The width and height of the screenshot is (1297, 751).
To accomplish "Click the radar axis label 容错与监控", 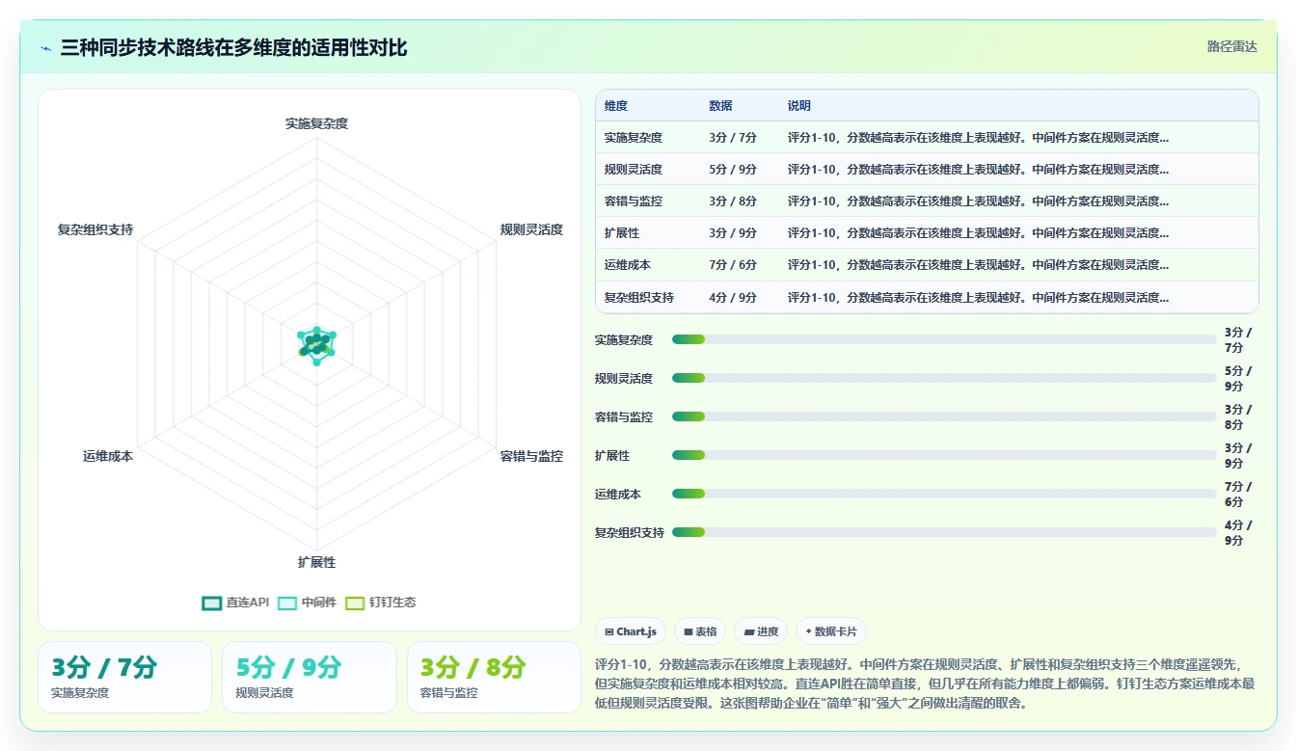I will [x=531, y=456].
